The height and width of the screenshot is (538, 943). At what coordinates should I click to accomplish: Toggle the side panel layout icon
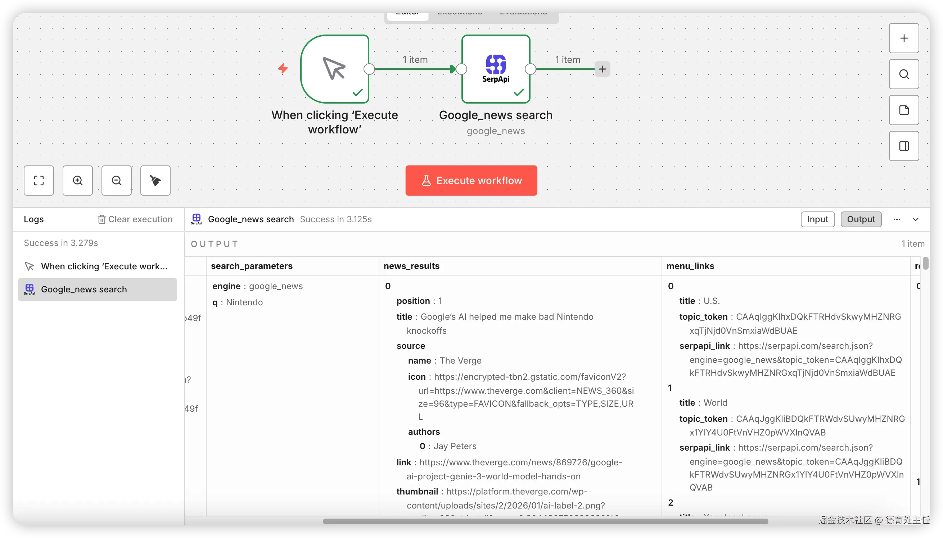(903, 146)
